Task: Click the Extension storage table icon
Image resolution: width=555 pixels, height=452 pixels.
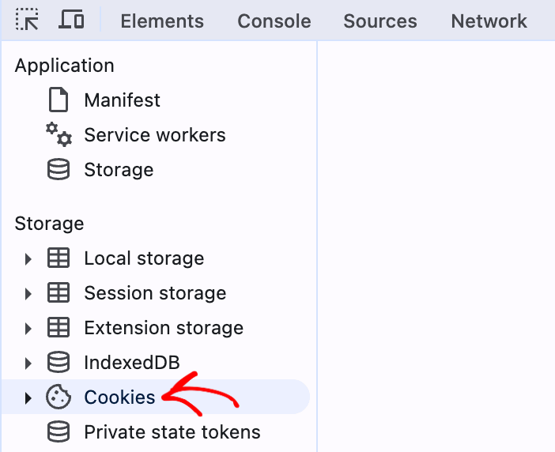Action: coord(59,327)
